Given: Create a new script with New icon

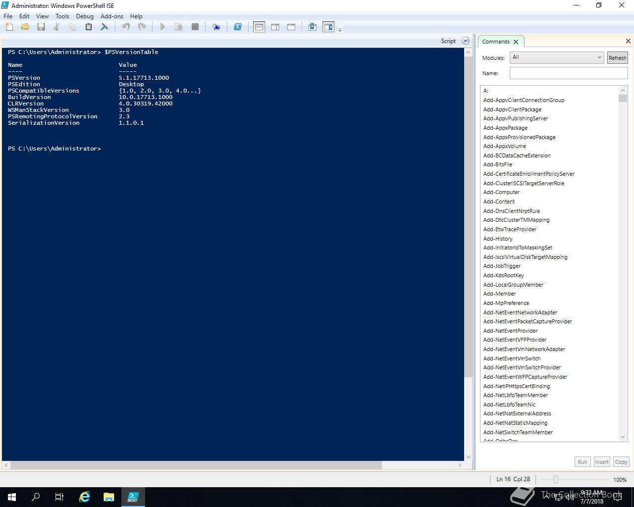Looking at the screenshot, I should [9, 27].
